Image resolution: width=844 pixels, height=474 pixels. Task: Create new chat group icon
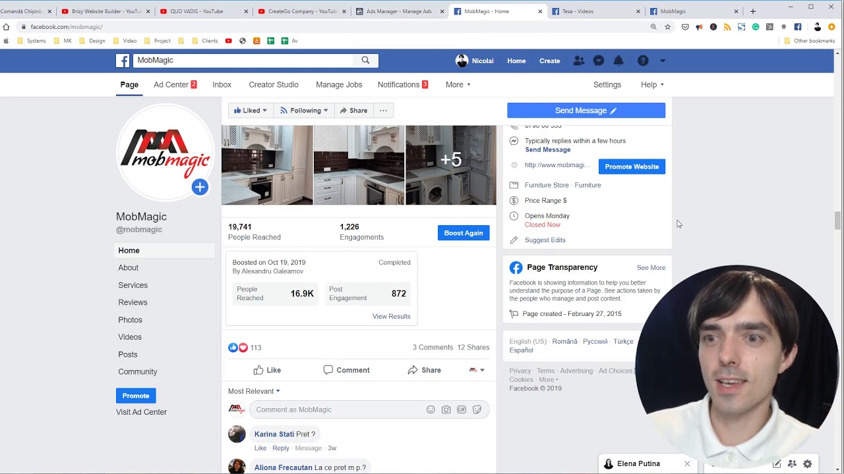792,463
